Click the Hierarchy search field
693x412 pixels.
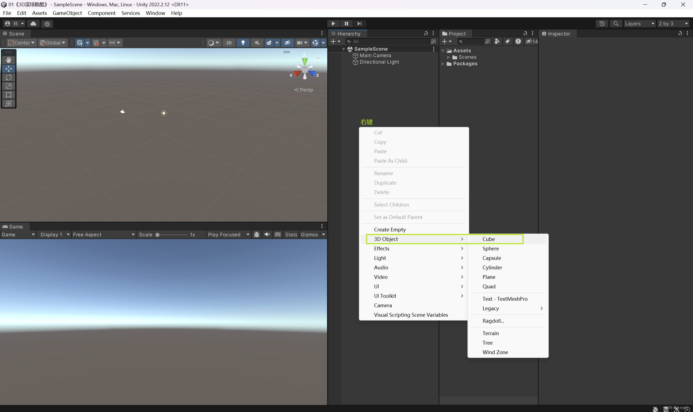(389, 41)
